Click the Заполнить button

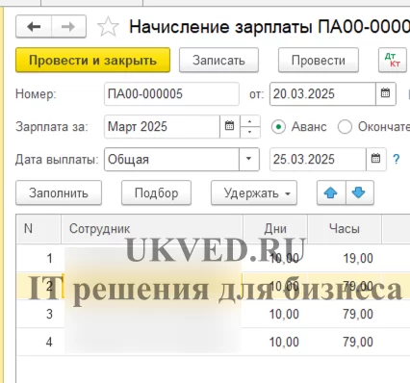point(59,193)
